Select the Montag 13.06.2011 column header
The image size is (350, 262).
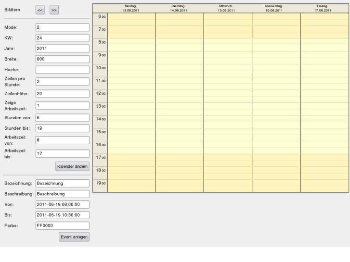pyautogui.click(x=131, y=8)
